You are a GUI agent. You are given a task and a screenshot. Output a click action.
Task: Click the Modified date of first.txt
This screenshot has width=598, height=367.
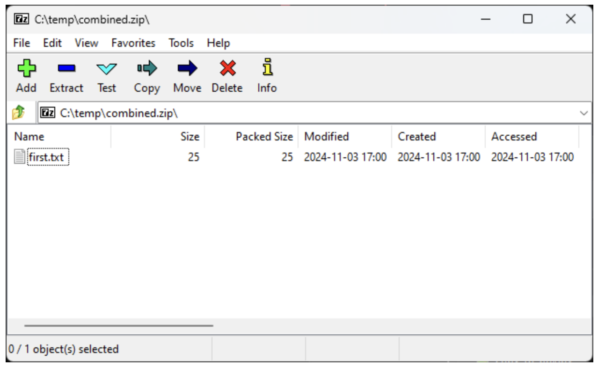[345, 157]
